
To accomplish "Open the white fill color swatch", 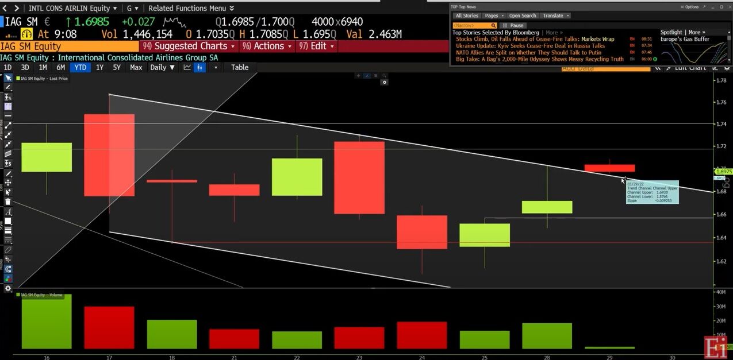I will click(8, 220).
